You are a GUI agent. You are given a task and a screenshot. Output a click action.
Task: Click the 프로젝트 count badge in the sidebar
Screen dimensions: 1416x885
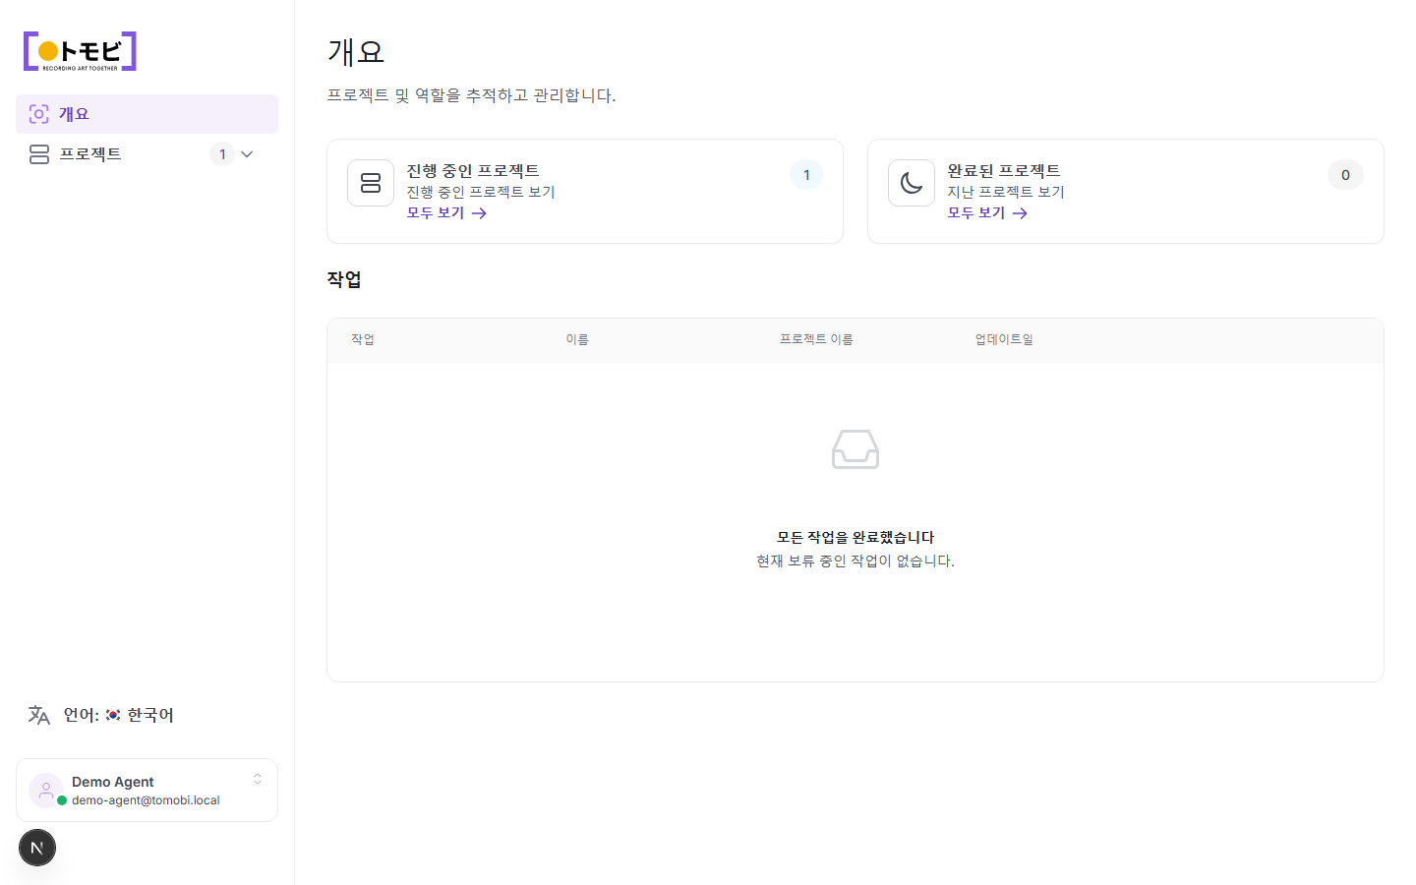click(x=222, y=154)
